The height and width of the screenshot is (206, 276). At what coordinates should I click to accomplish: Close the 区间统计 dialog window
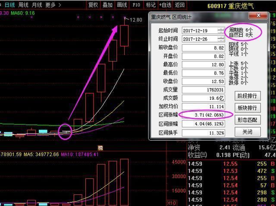tap(258, 15)
